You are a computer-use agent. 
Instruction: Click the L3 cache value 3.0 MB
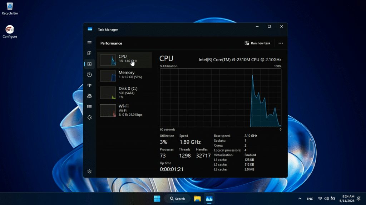coord(249,169)
